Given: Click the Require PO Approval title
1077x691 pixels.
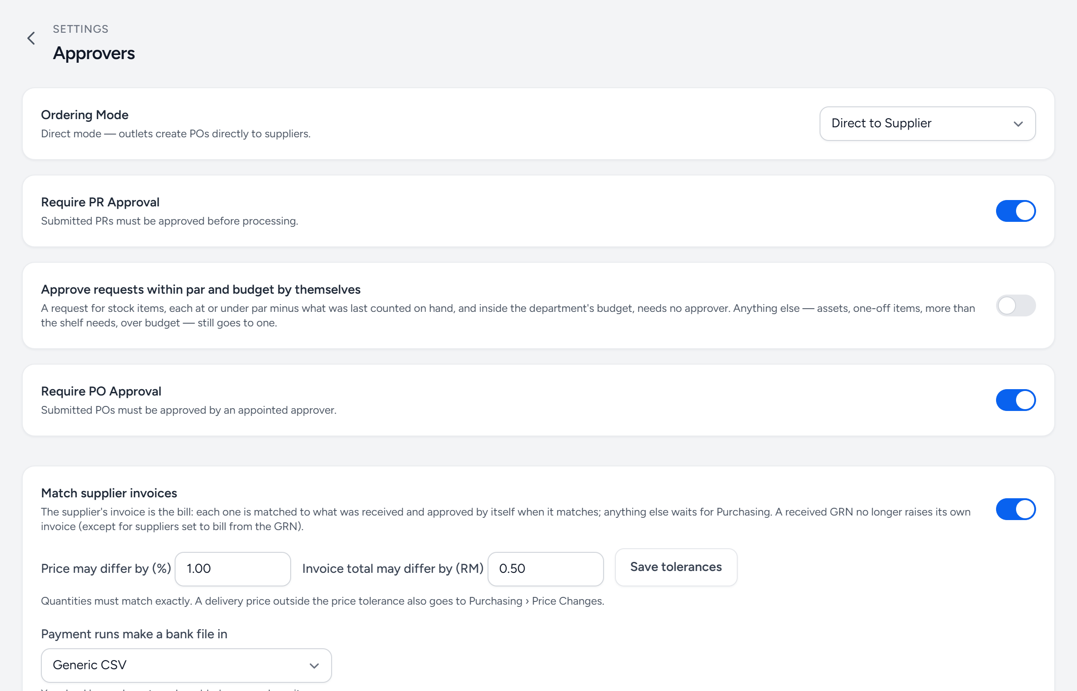Looking at the screenshot, I should [x=101, y=391].
